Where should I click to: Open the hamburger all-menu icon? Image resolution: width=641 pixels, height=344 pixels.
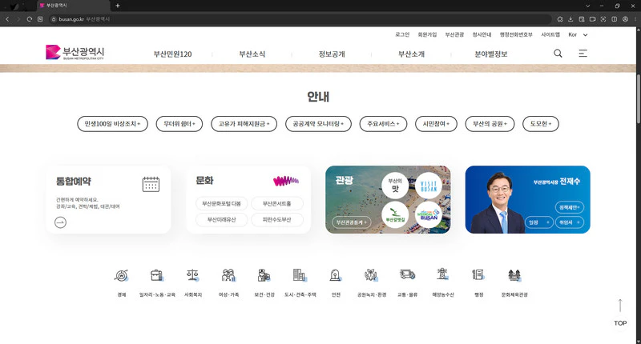click(583, 54)
